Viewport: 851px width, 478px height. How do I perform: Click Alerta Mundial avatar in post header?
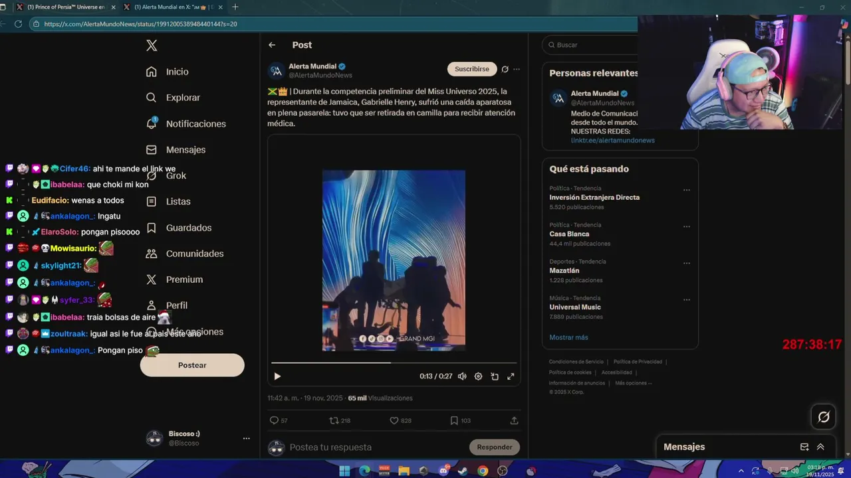point(277,71)
